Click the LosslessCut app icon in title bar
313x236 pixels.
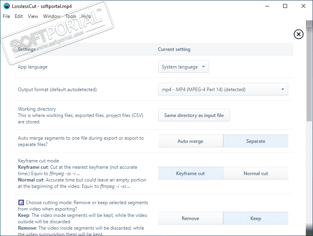point(7,6)
